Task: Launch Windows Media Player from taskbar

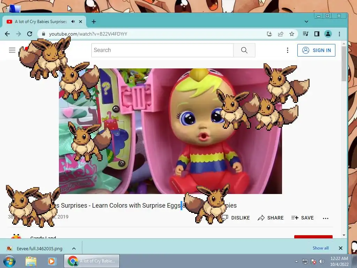Action: pyautogui.click(x=52, y=261)
